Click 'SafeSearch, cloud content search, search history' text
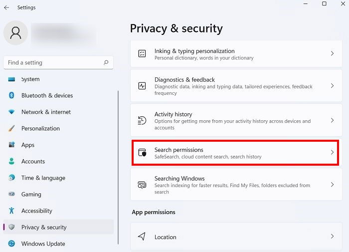 point(208,157)
